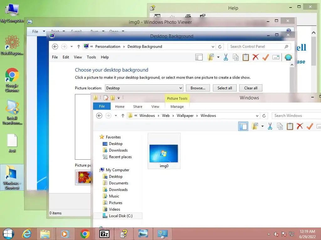Image resolution: width=321 pixels, height=240 pixels.
Task: Open the Help menu in Desktop Background window
Action: pyautogui.click(x=105, y=57)
